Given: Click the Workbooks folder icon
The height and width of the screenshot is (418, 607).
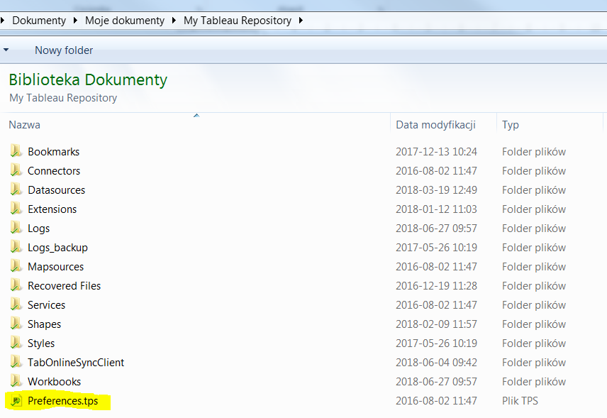Looking at the screenshot, I should click(16, 381).
